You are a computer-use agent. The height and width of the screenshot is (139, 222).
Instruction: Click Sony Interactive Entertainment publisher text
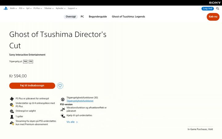[27, 55]
